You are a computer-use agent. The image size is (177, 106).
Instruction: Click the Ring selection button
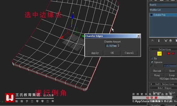click(x=157, y=75)
